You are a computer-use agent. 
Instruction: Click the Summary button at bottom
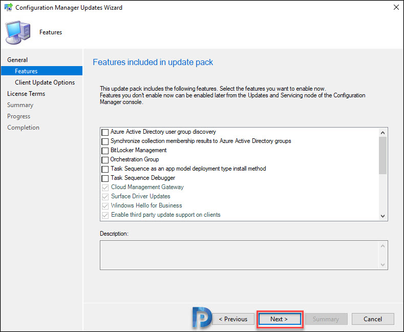coord(326,319)
